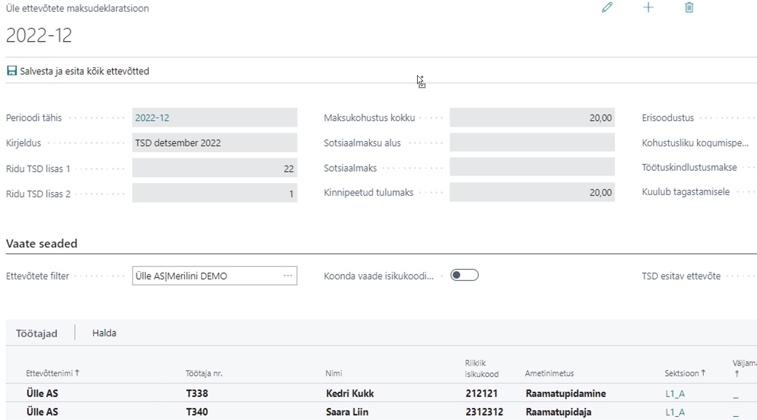Click Ülle AS in the T338 row
Image resolution: width=757 pixels, height=420 pixels.
(42, 393)
